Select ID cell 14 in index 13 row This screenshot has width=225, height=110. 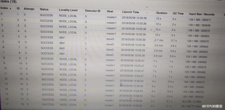pyautogui.click(x=21, y=84)
